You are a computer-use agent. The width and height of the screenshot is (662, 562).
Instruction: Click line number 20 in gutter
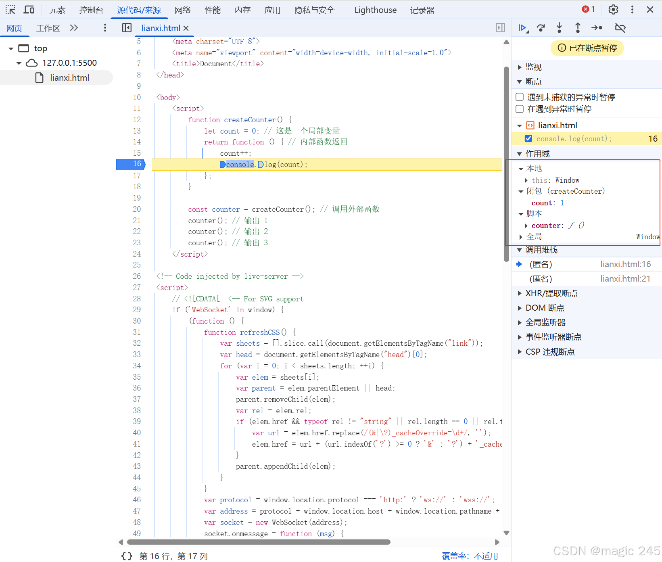pyautogui.click(x=137, y=209)
